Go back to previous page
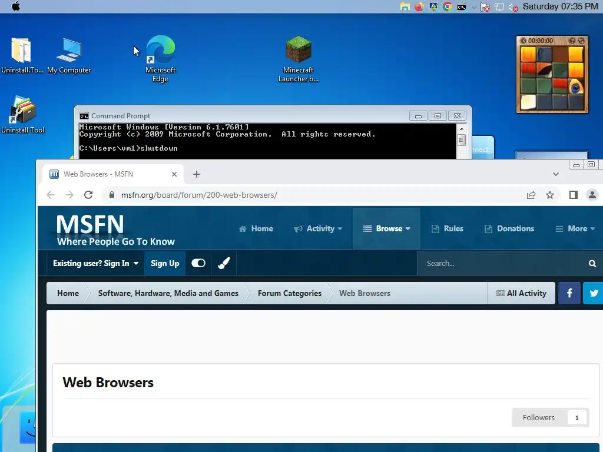This screenshot has height=452, width=603. tap(51, 195)
